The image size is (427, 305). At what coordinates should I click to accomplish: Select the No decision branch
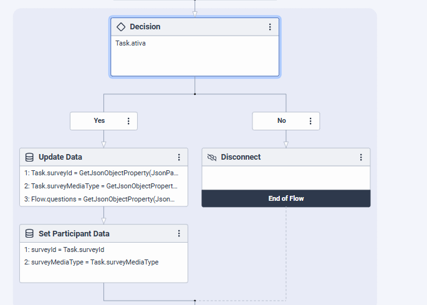click(x=282, y=121)
